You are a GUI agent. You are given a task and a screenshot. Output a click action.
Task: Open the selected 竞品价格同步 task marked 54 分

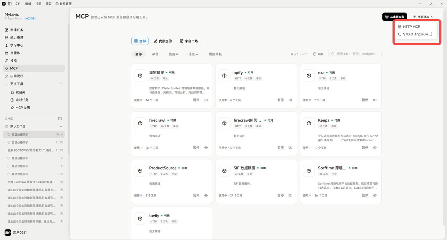(34, 134)
